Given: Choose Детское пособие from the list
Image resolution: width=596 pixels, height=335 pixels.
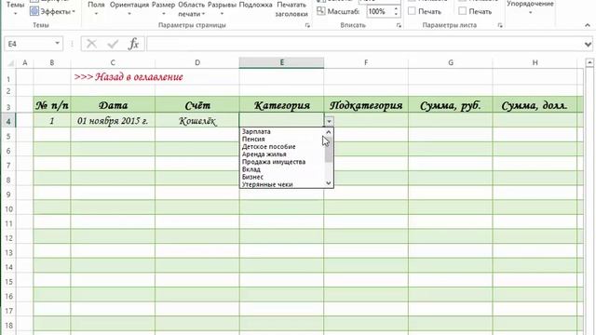Looking at the screenshot, I should [x=282, y=147].
